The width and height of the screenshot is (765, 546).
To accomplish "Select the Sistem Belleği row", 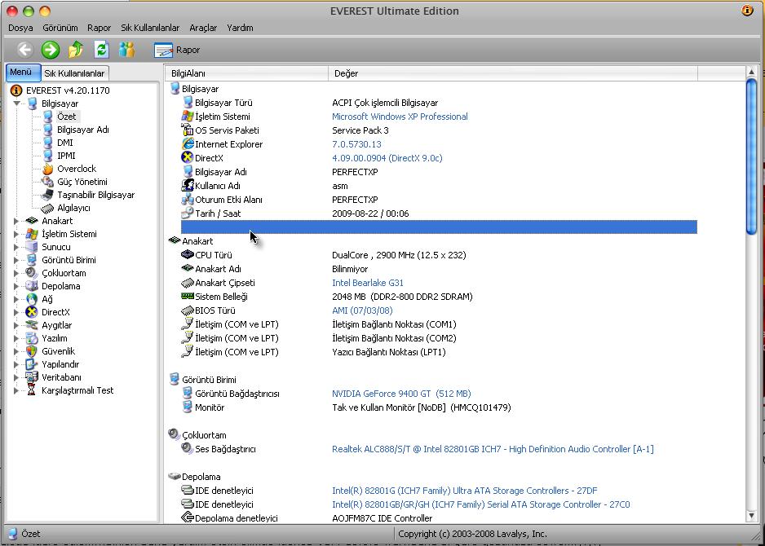I will (x=439, y=297).
